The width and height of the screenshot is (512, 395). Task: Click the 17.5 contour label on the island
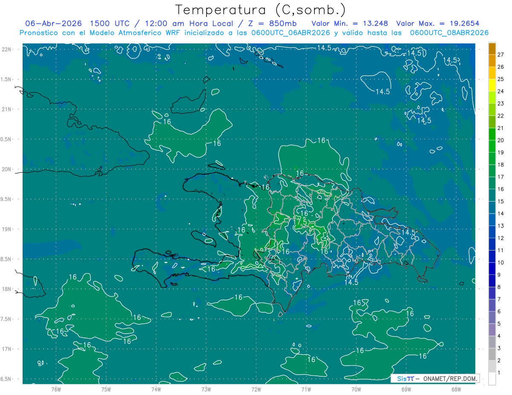pyautogui.click(x=300, y=222)
